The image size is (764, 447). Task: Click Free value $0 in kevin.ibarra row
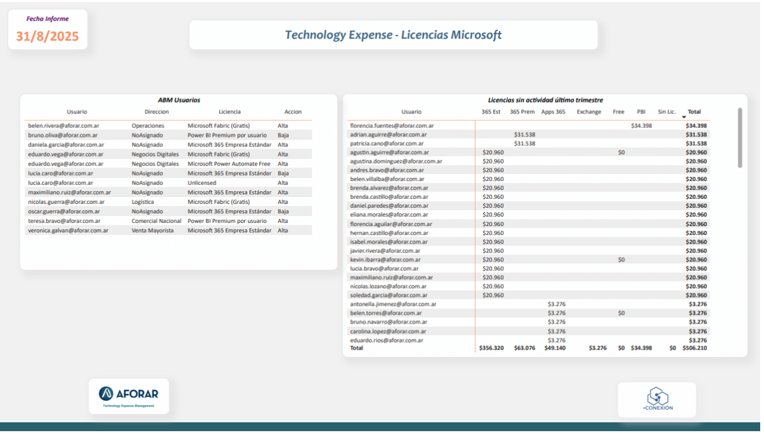pos(621,259)
